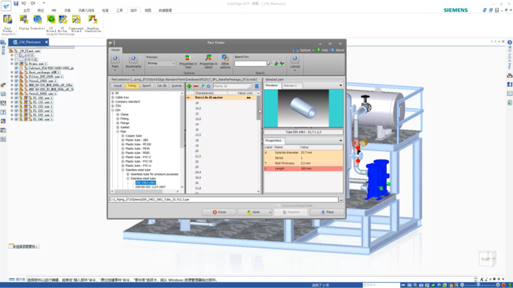This screenshot has height=288, width=513.
Task: Switch to the Queries tab
Action: (176, 86)
